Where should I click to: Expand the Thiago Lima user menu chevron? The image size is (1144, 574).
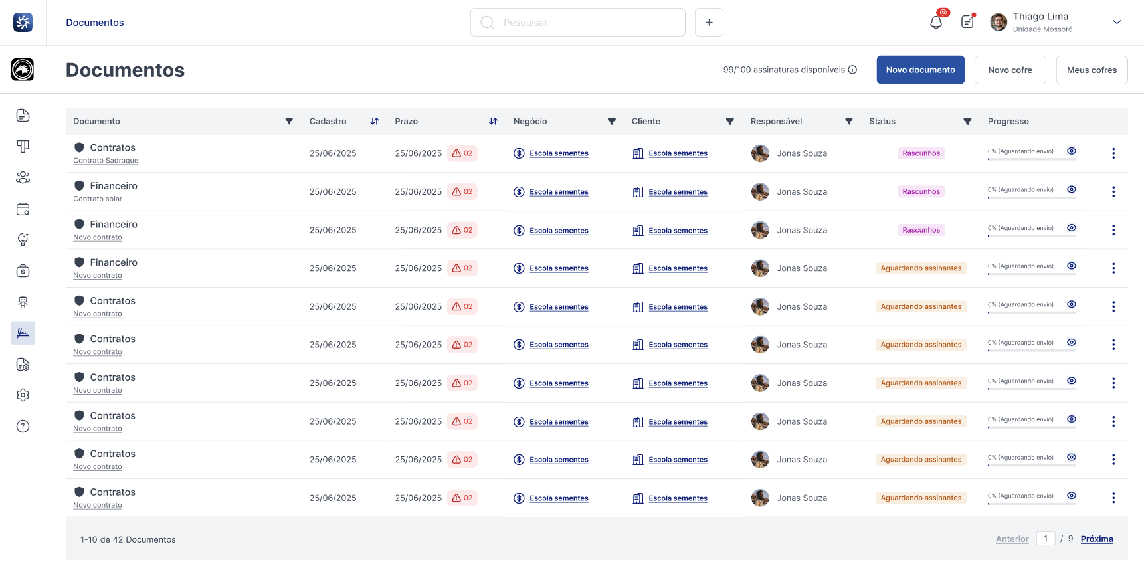coord(1117,22)
